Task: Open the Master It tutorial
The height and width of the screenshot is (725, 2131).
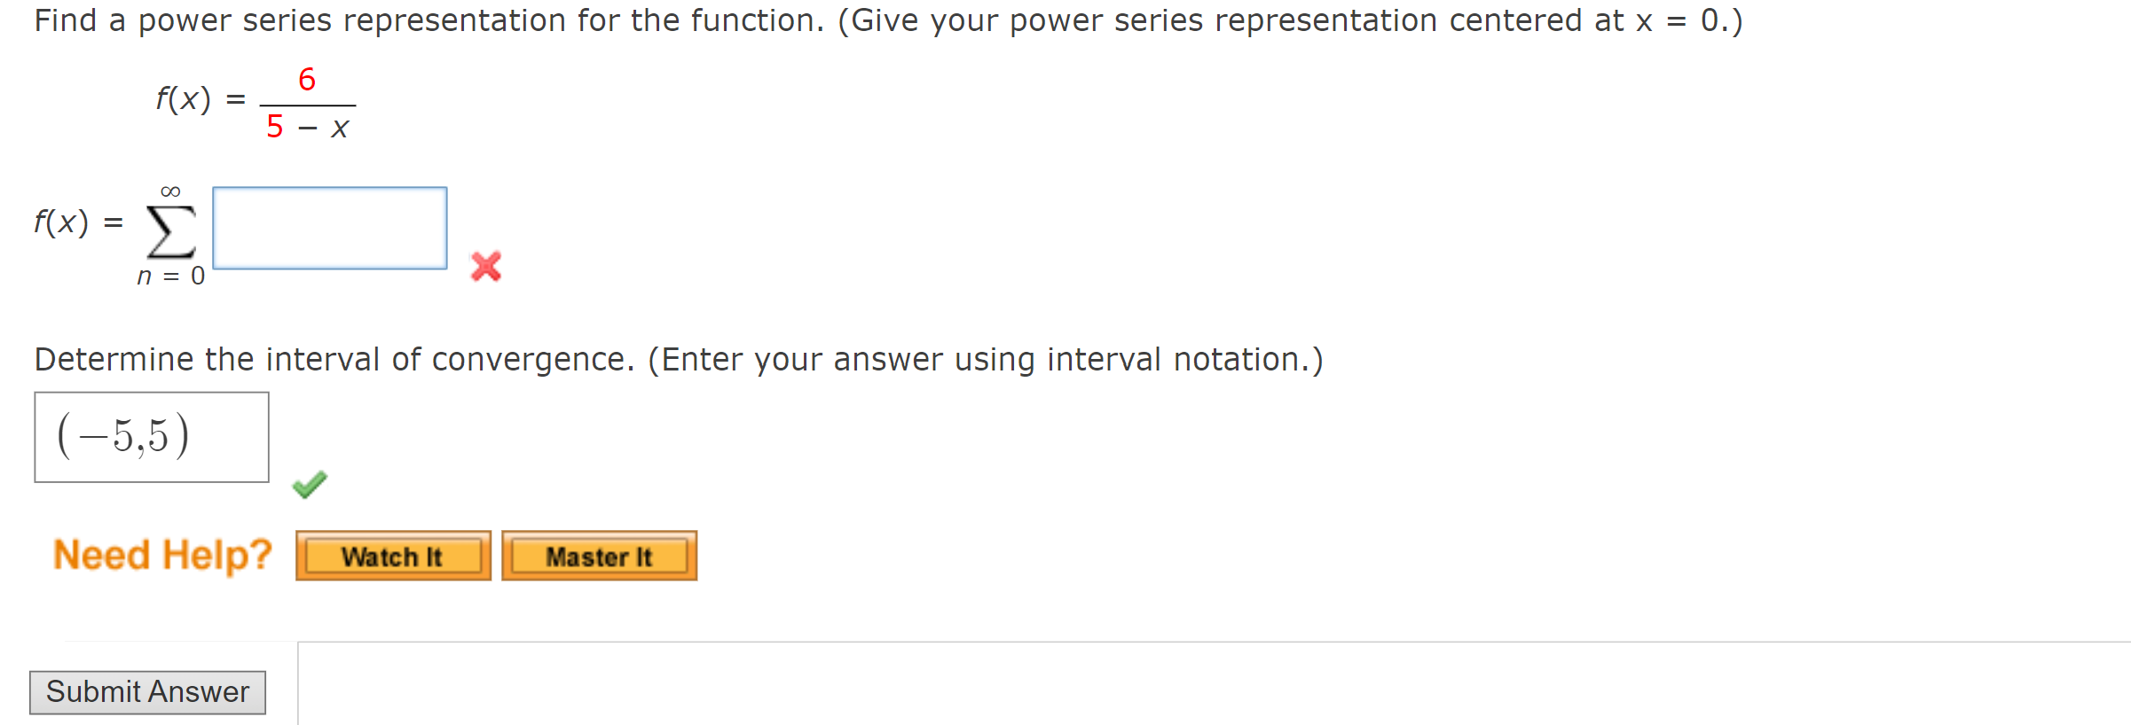Action: point(599,556)
